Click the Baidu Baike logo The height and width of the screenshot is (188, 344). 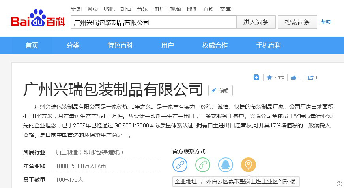38,18
